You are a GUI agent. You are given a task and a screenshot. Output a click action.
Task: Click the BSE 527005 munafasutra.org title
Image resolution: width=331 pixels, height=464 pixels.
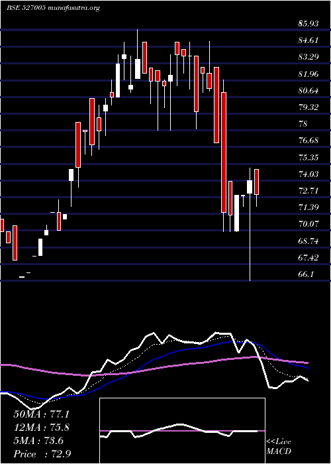tap(53, 8)
